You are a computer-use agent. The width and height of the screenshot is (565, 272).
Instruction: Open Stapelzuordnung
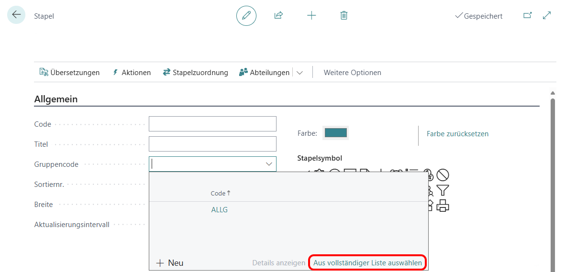tap(195, 72)
